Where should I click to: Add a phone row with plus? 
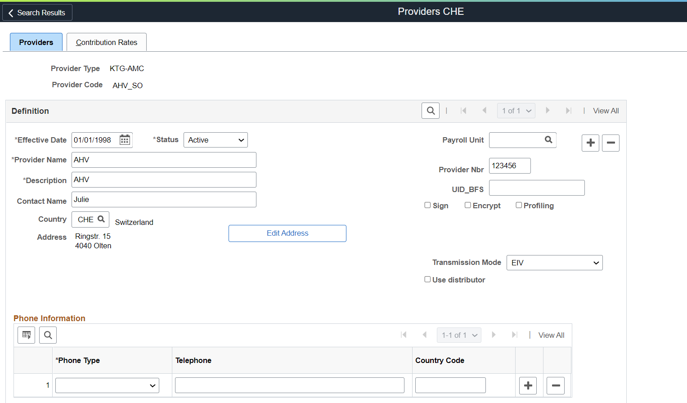click(528, 385)
